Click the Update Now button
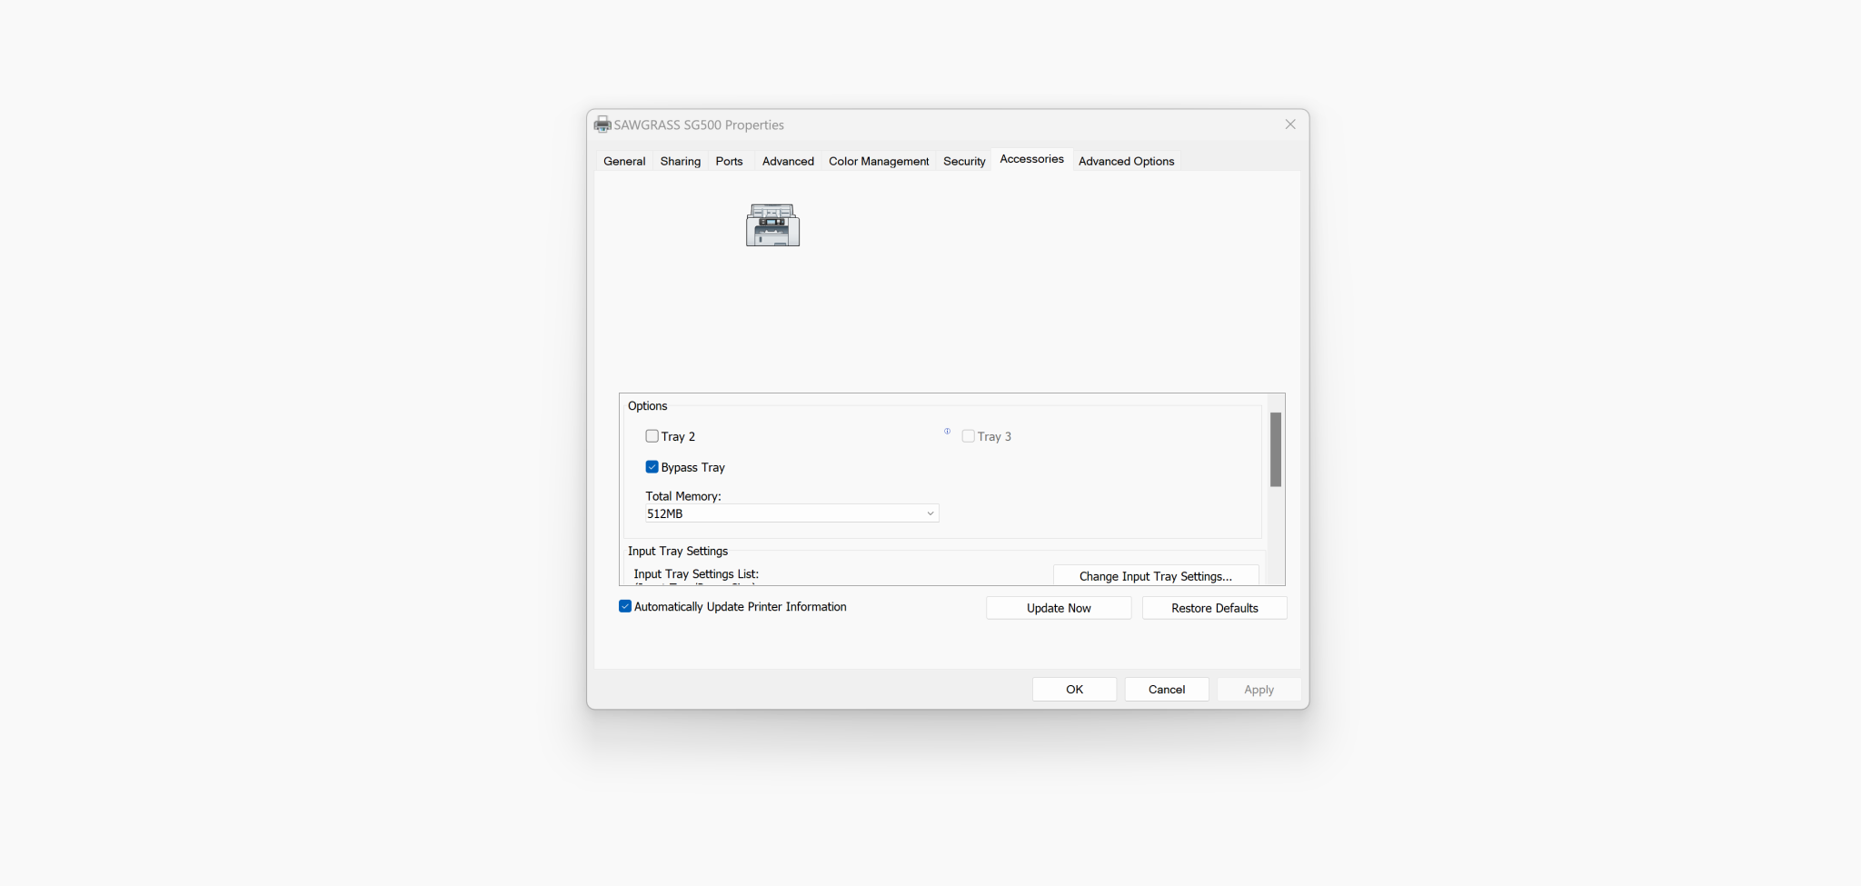1861x886 pixels. (1059, 608)
